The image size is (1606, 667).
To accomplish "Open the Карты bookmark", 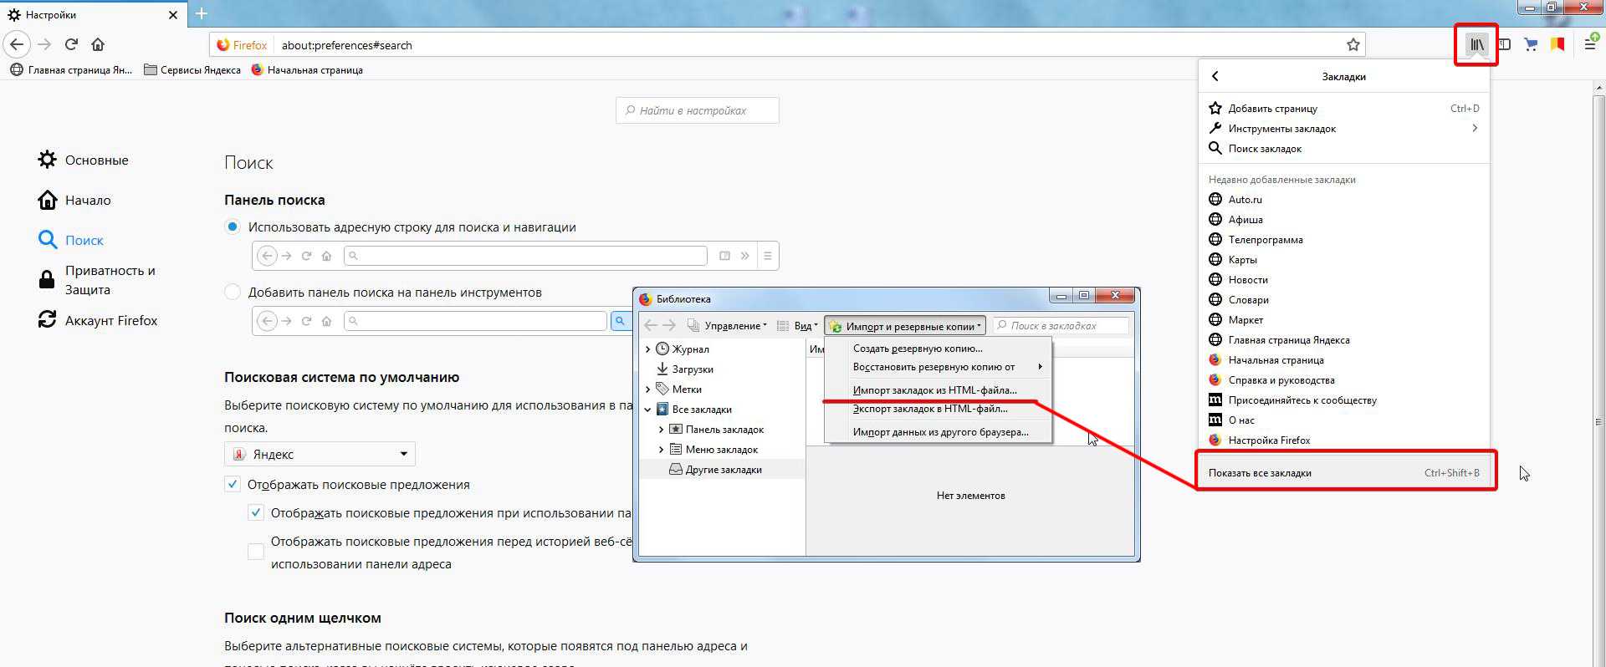I will click(1344, 259).
